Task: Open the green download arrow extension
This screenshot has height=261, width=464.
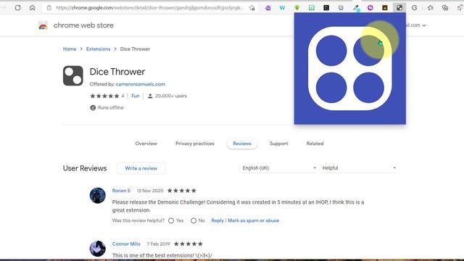Action: point(297,8)
